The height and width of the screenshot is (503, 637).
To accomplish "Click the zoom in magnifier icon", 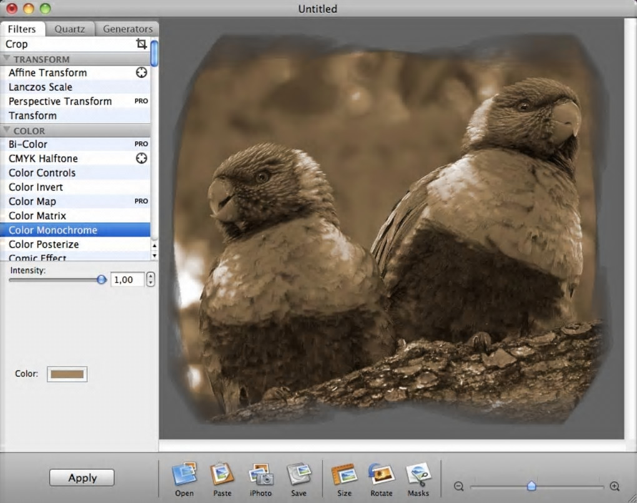I will point(615,486).
